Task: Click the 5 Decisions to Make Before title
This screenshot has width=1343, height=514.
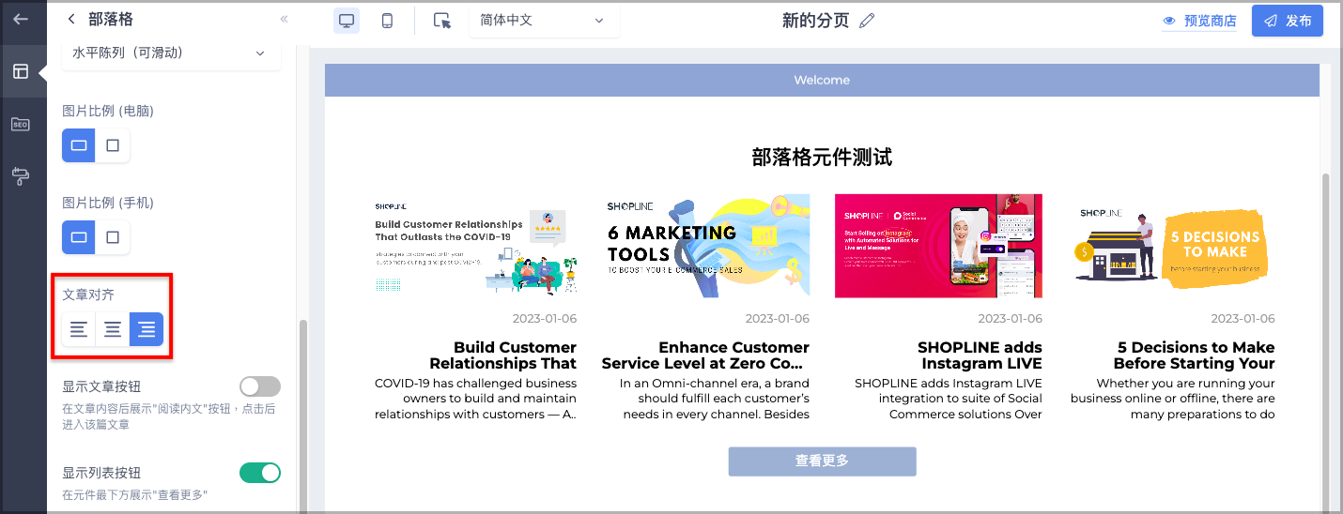Action: [1194, 355]
